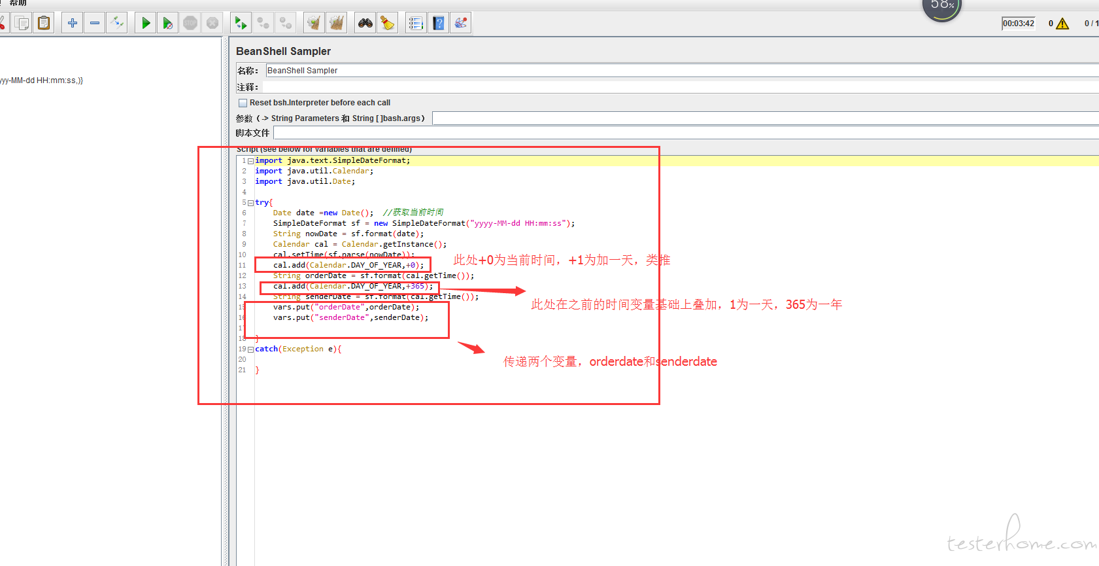Click the warning triangle error indicator
The image size is (1099, 566).
(x=1062, y=24)
